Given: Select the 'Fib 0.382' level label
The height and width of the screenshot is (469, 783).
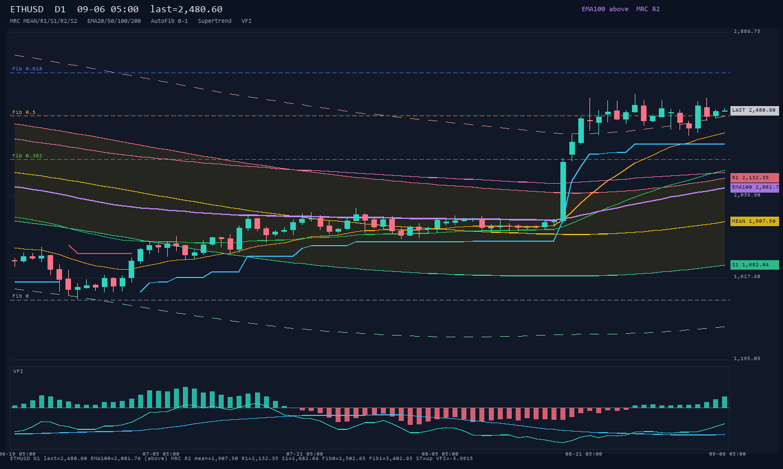Looking at the screenshot, I should (x=27, y=156).
